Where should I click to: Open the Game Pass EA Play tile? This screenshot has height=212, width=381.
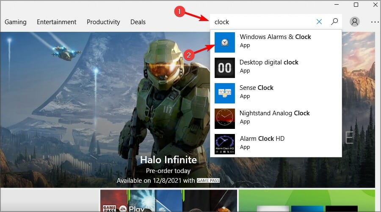tap(168, 201)
